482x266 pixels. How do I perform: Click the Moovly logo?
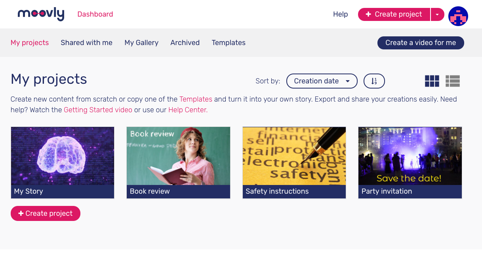coord(41,14)
